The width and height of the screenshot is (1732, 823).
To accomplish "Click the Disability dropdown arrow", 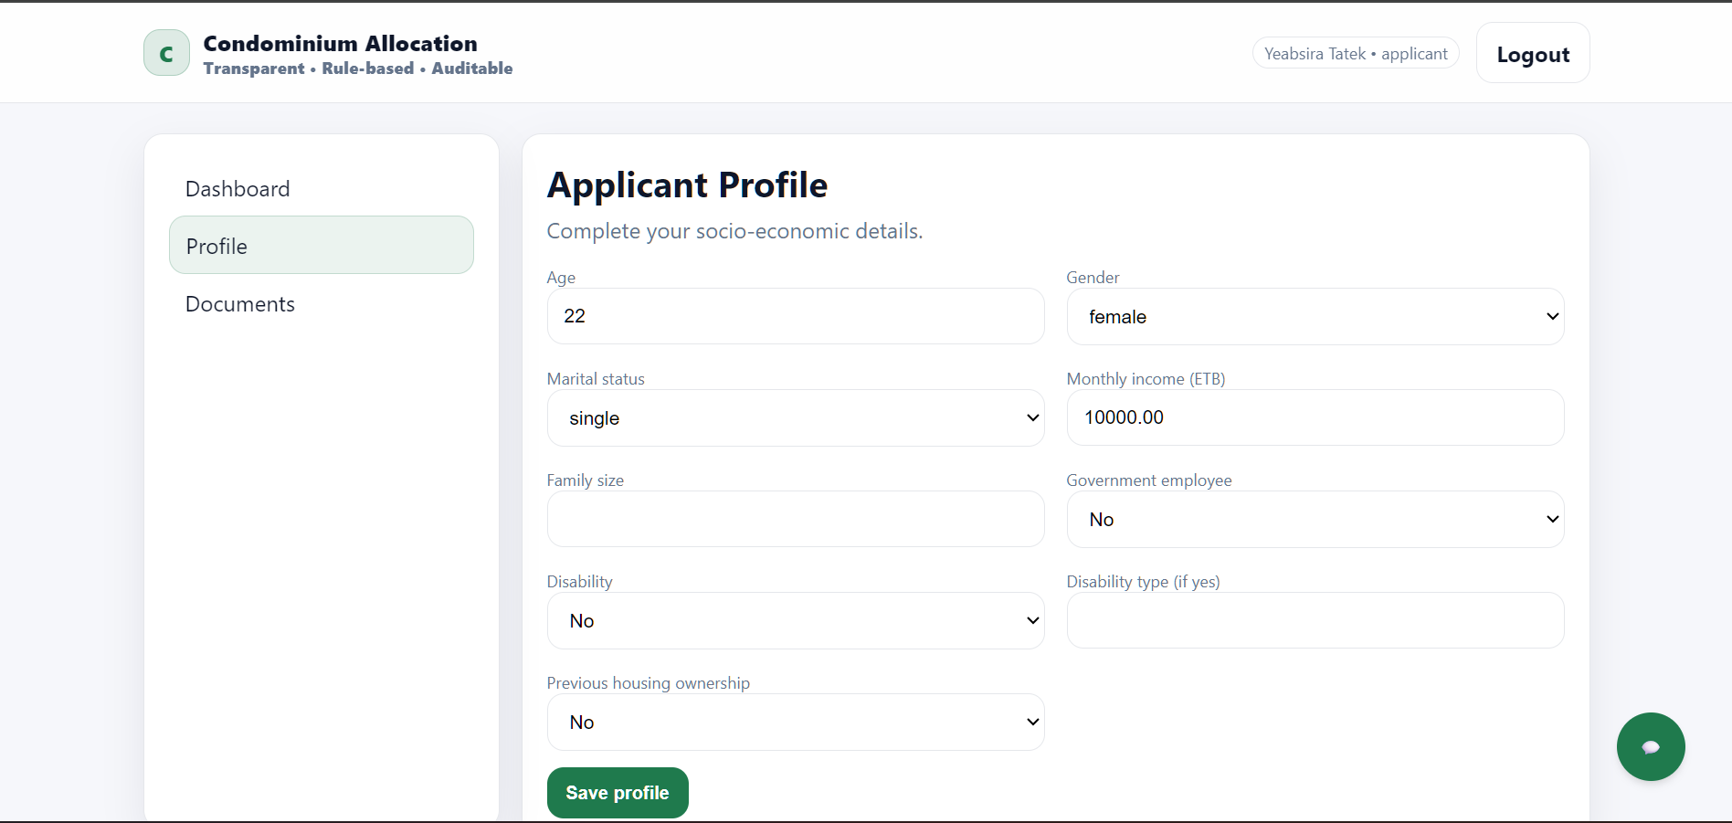I will pyautogui.click(x=1032, y=620).
